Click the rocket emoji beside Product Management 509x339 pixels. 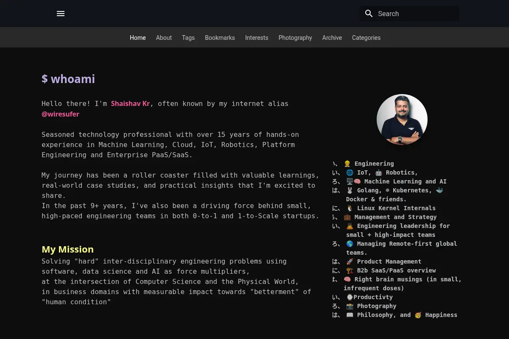coord(350,261)
